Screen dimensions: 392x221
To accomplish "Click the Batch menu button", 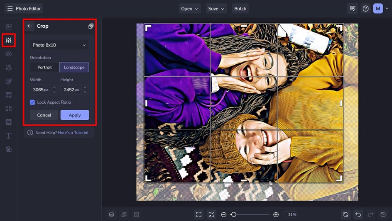I will [x=240, y=8].
